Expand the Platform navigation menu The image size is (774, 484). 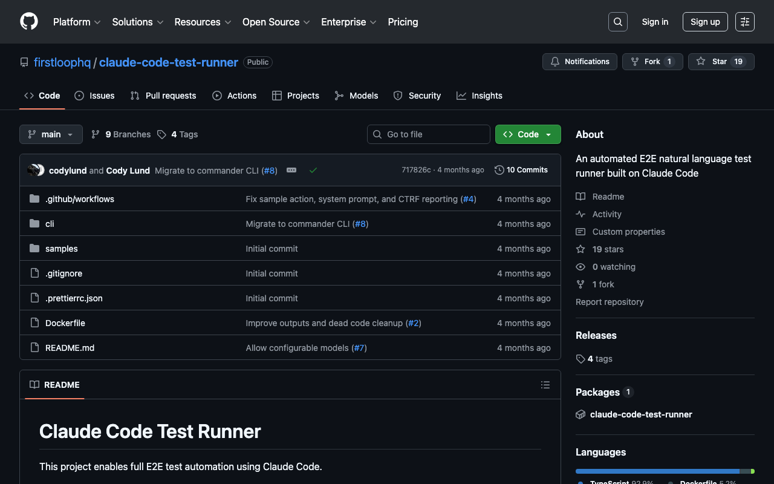click(77, 22)
